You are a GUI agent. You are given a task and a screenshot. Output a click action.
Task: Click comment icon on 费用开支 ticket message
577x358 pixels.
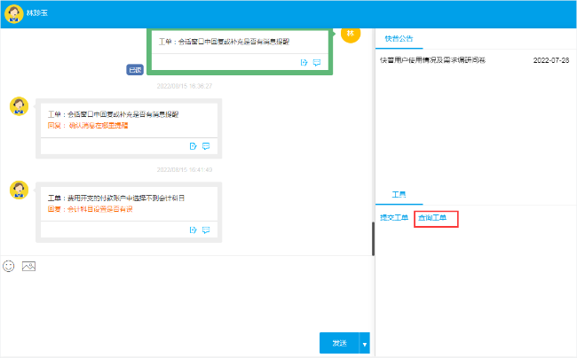click(x=206, y=230)
